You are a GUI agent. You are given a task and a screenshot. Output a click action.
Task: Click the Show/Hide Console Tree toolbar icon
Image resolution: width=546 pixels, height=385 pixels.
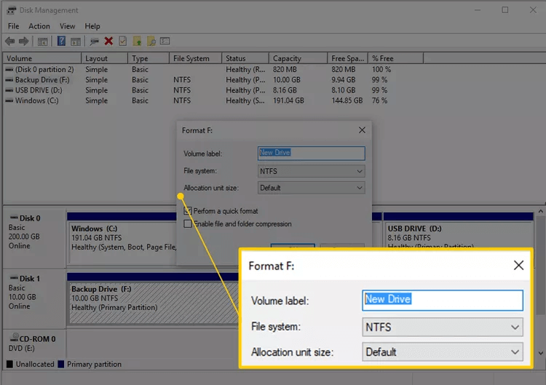click(x=43, y=41)
